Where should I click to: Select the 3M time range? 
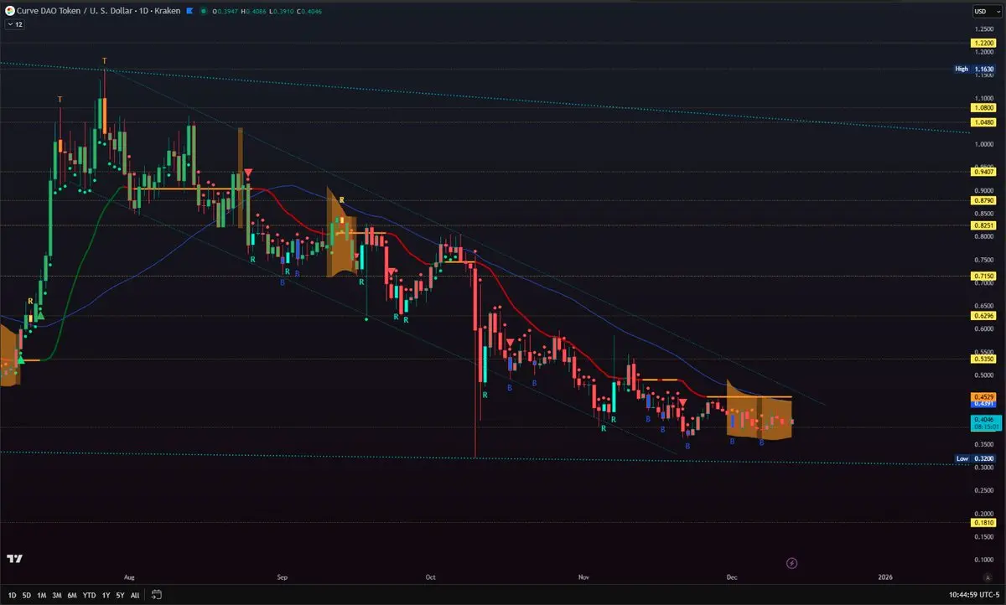(x=57, y=595)
